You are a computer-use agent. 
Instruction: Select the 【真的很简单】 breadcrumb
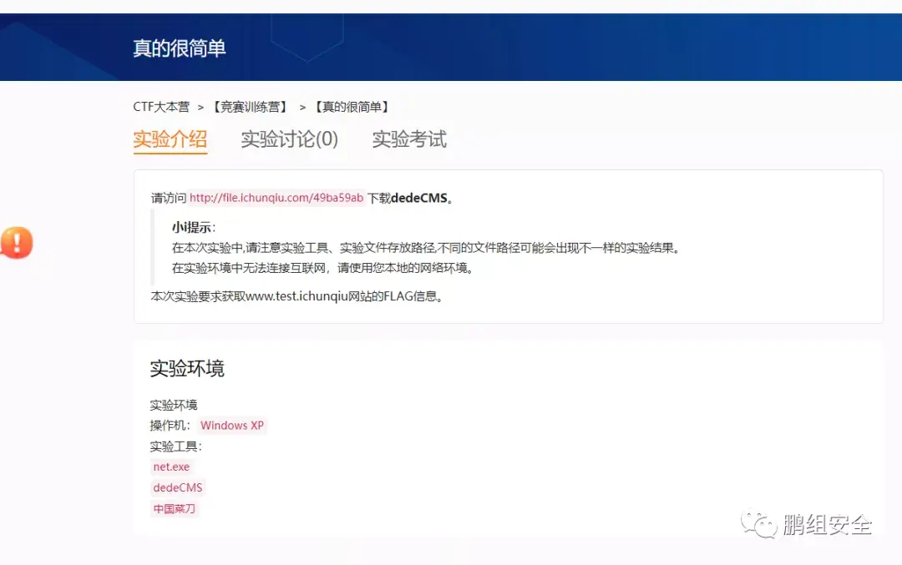(352, 107)
